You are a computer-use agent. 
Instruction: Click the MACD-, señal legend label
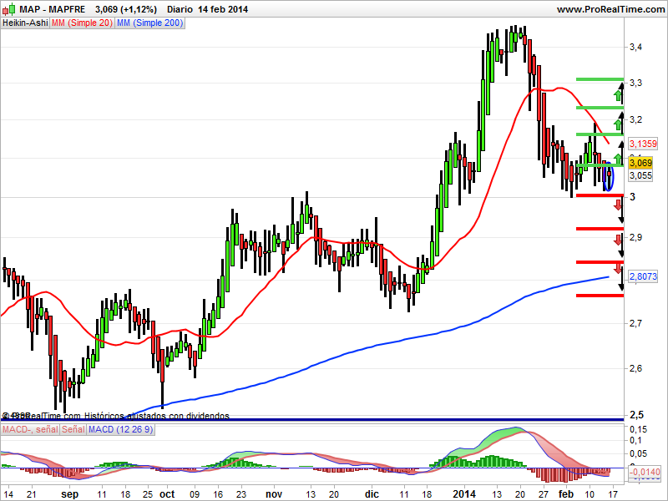tap(30, 429)
